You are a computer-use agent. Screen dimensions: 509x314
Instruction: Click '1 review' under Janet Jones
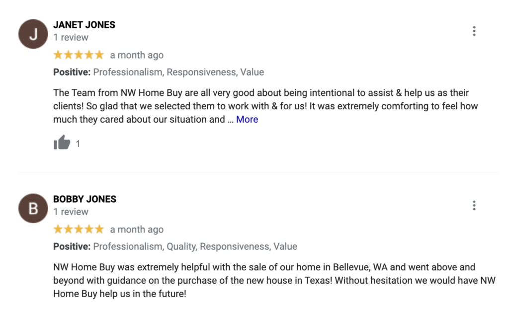click(x=71, y=37)
